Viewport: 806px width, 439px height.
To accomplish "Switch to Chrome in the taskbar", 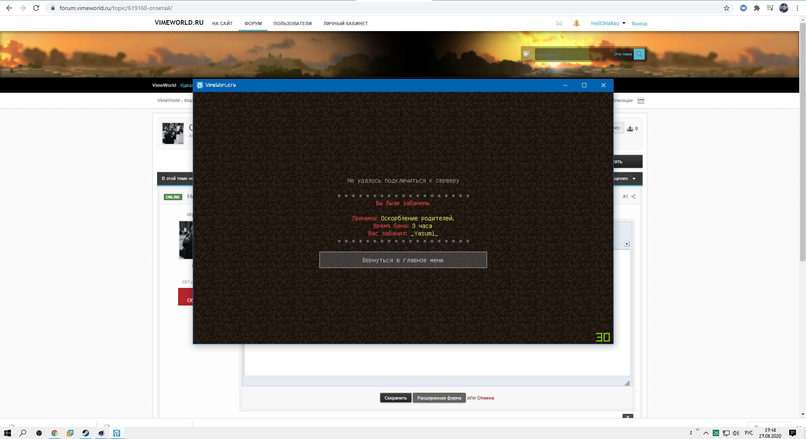I will (55, 433).
